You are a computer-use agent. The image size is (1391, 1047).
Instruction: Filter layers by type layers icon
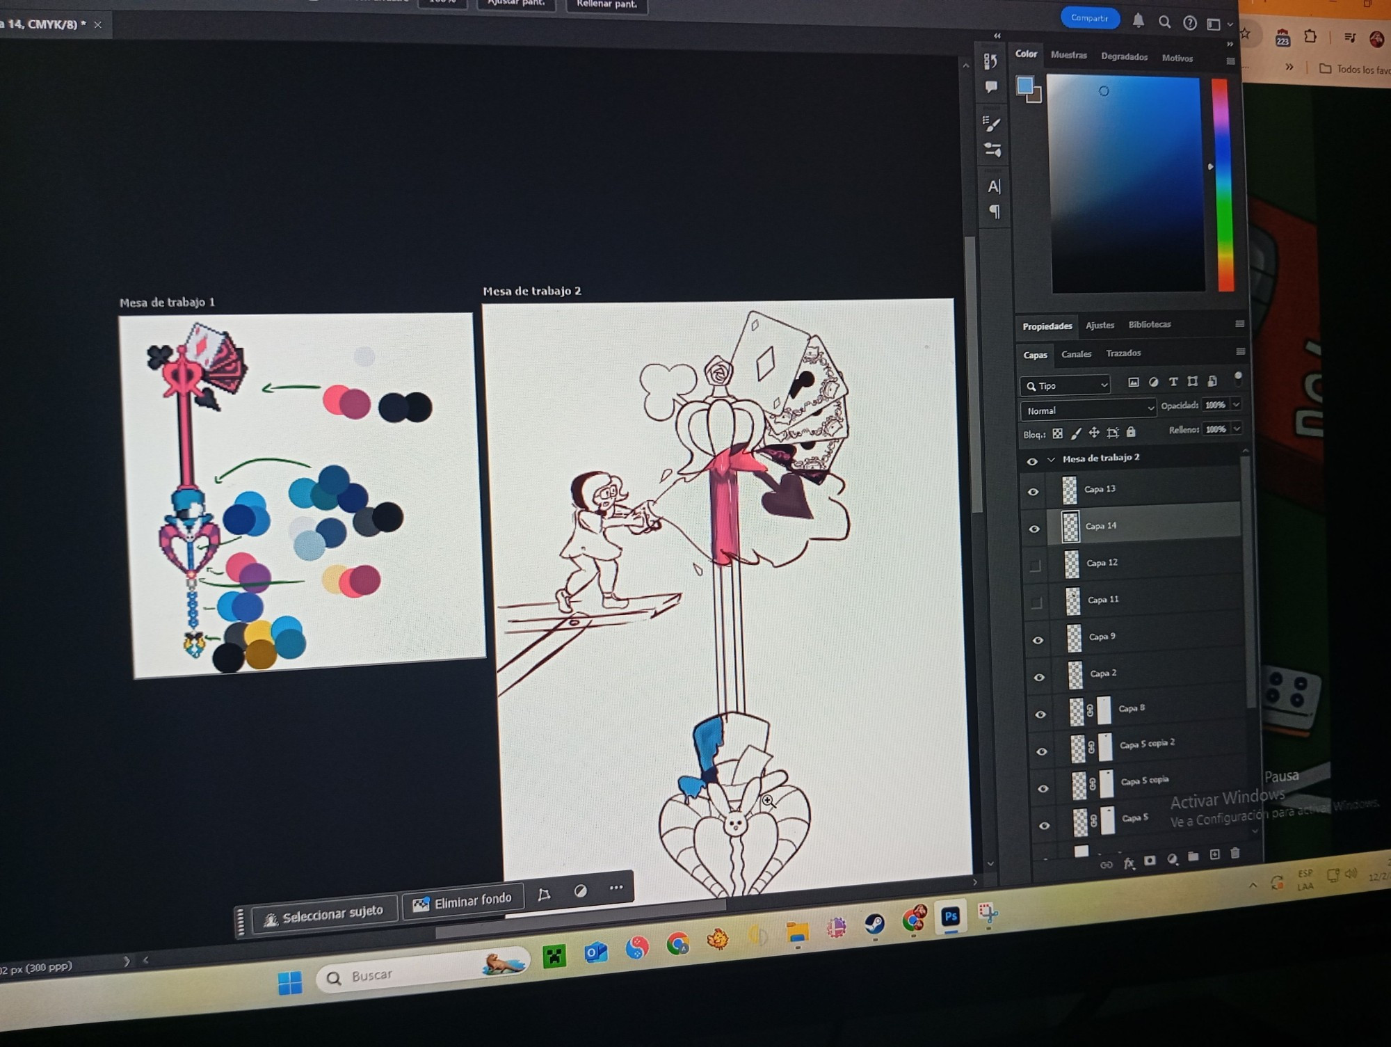tap(1173, 381)
